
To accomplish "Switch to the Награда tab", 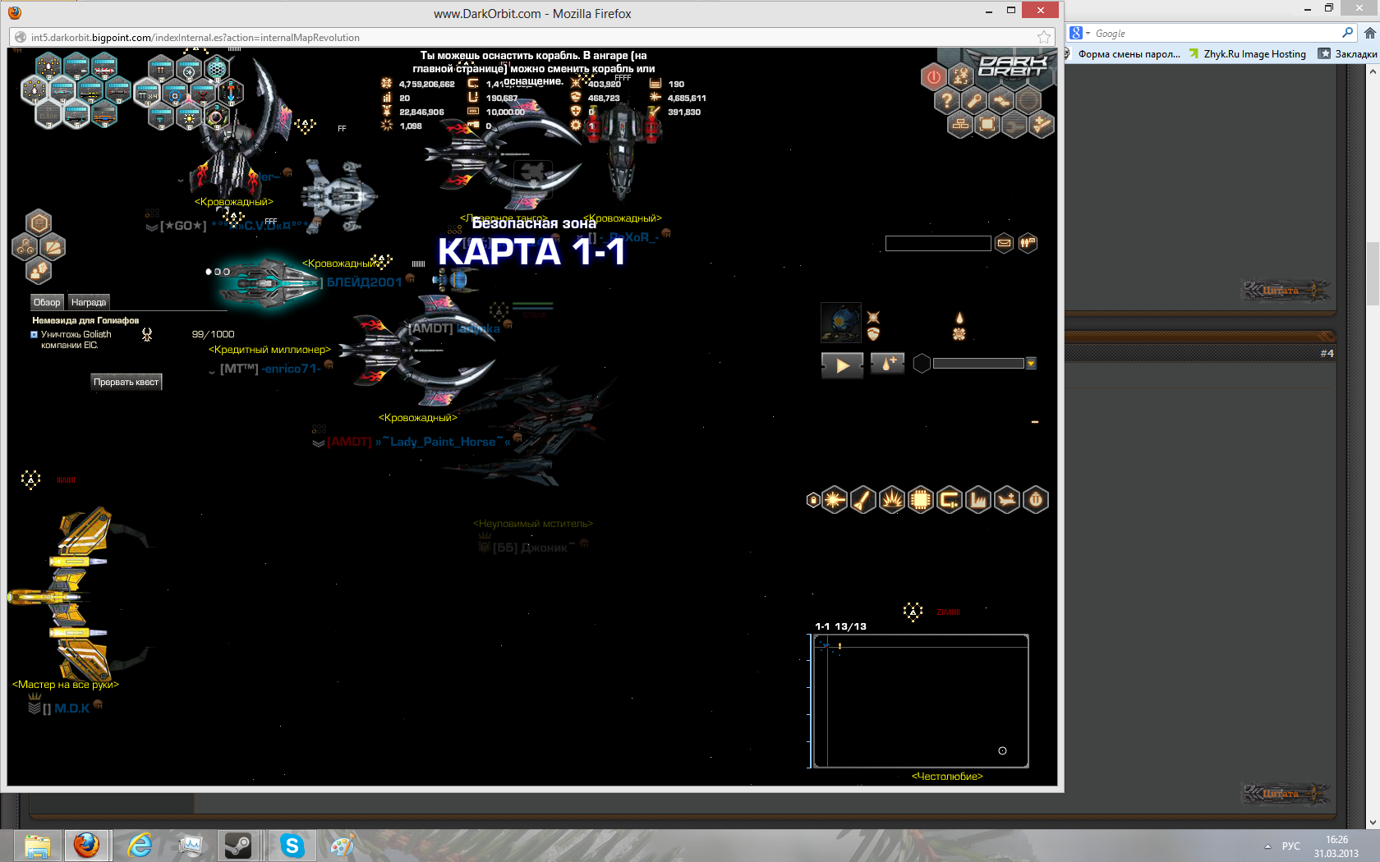I will pos(89,302).
